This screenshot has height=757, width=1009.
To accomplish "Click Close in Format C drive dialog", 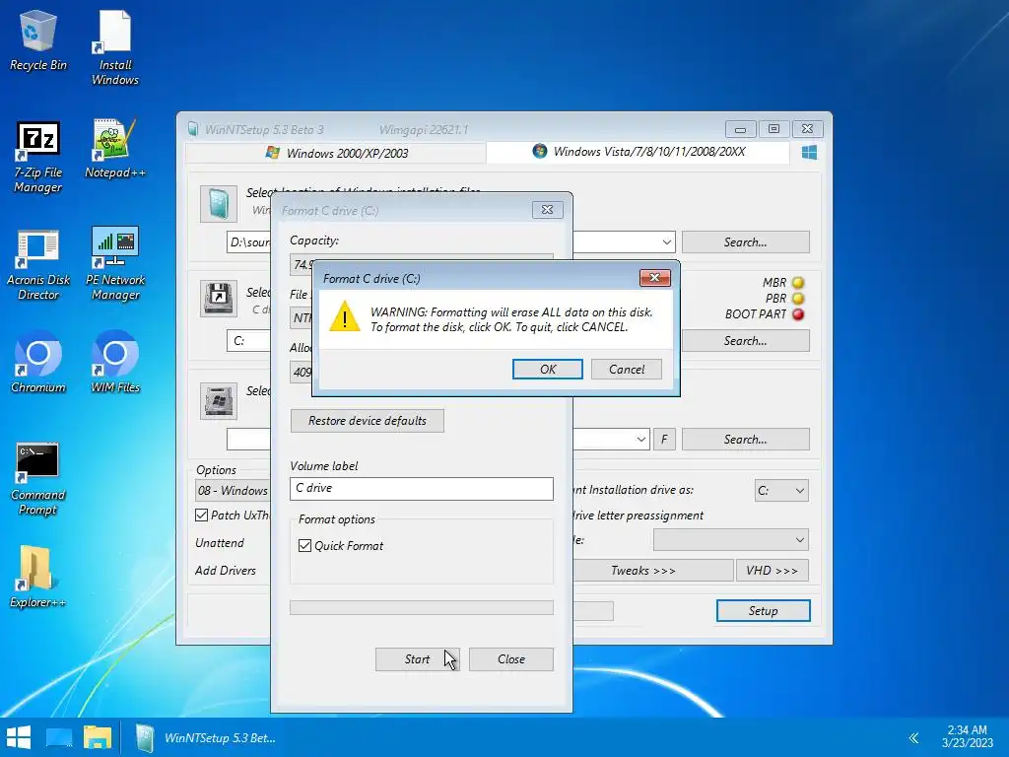I will click(511, 659).
